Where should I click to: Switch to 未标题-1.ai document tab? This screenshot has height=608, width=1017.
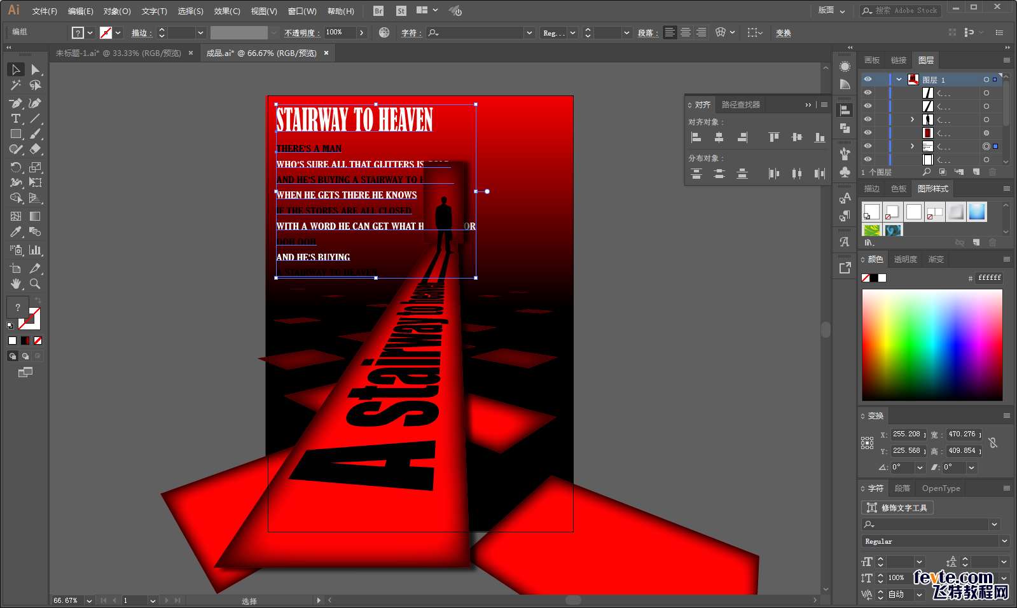(x=118, y=53)
